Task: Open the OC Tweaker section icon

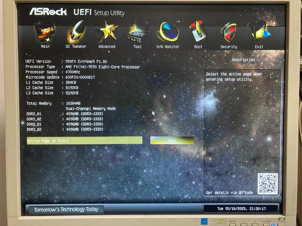Action: [x=76, y=32]
